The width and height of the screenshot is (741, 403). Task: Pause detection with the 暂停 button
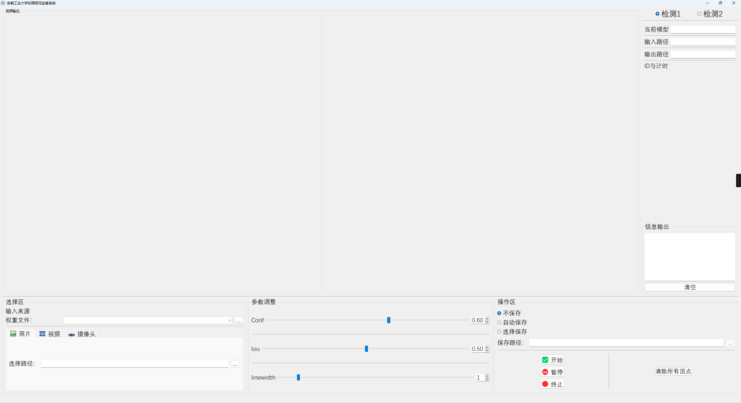click(x=552, y=372)
